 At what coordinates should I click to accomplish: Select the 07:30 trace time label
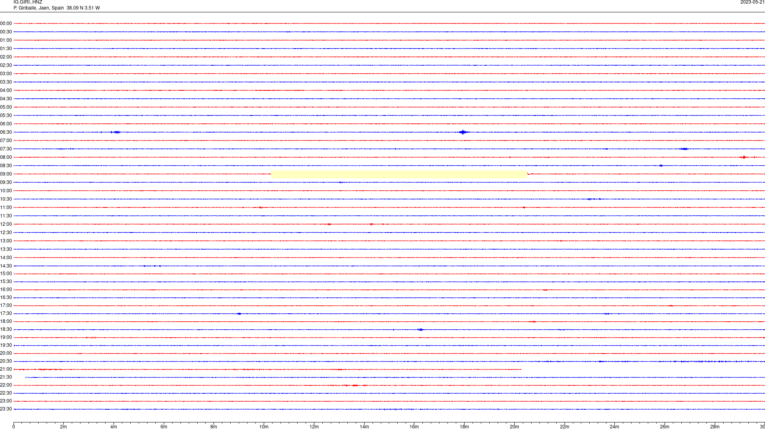click(x=6, y=149)
